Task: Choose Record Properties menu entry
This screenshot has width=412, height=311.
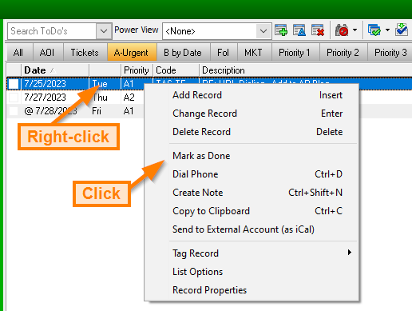Action: [x=252, y=290]
